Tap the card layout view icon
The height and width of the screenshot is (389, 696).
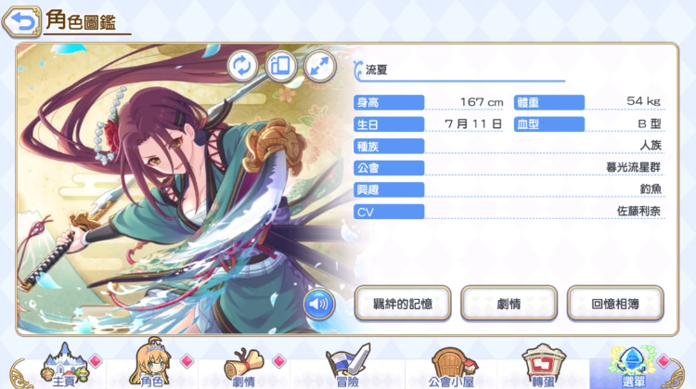click(x=280, y=66)
